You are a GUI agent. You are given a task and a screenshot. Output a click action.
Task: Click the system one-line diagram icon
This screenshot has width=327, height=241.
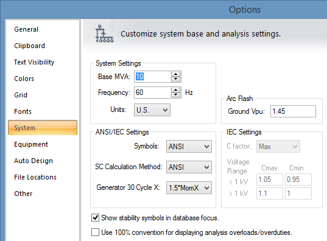tap(104, 33)
